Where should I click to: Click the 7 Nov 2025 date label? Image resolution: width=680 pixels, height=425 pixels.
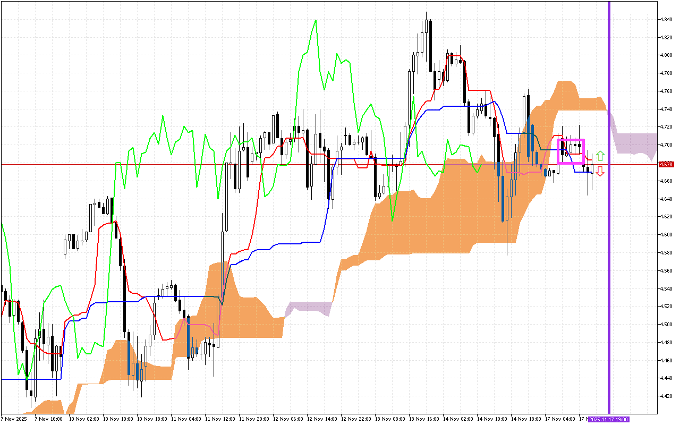pos(13,418)
